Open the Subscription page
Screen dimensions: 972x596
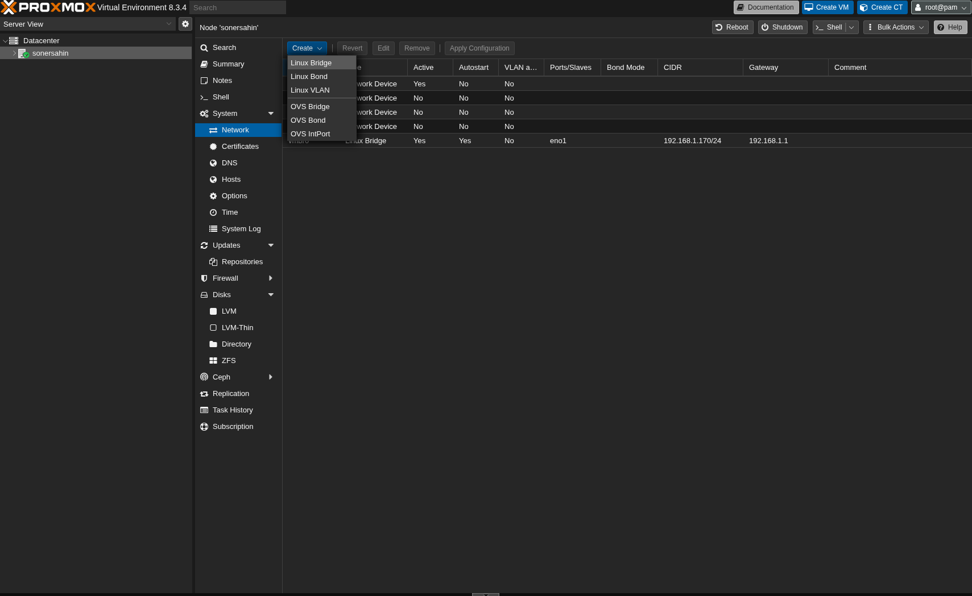coord(233,426)
